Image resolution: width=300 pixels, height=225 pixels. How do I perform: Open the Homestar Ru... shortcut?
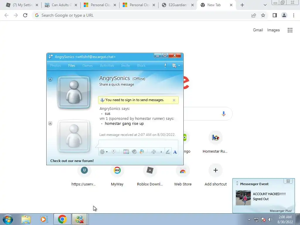(215, 142)
